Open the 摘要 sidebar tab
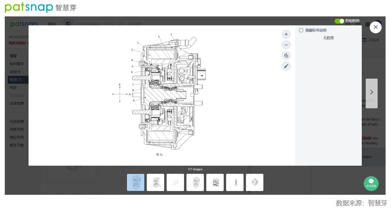The width and height of the screenshot is (391, 209). (13, 56)
